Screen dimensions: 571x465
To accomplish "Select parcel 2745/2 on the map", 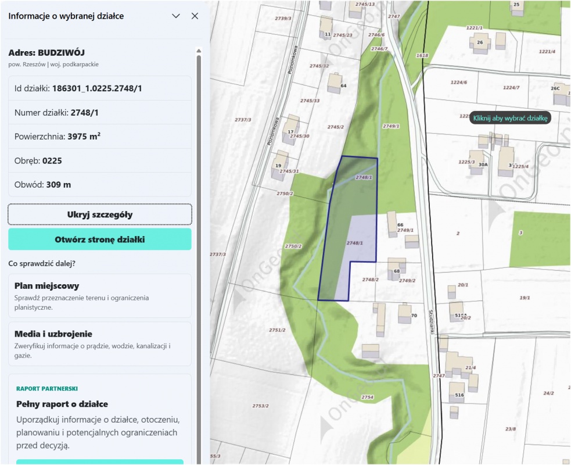I will coord(335,127).
